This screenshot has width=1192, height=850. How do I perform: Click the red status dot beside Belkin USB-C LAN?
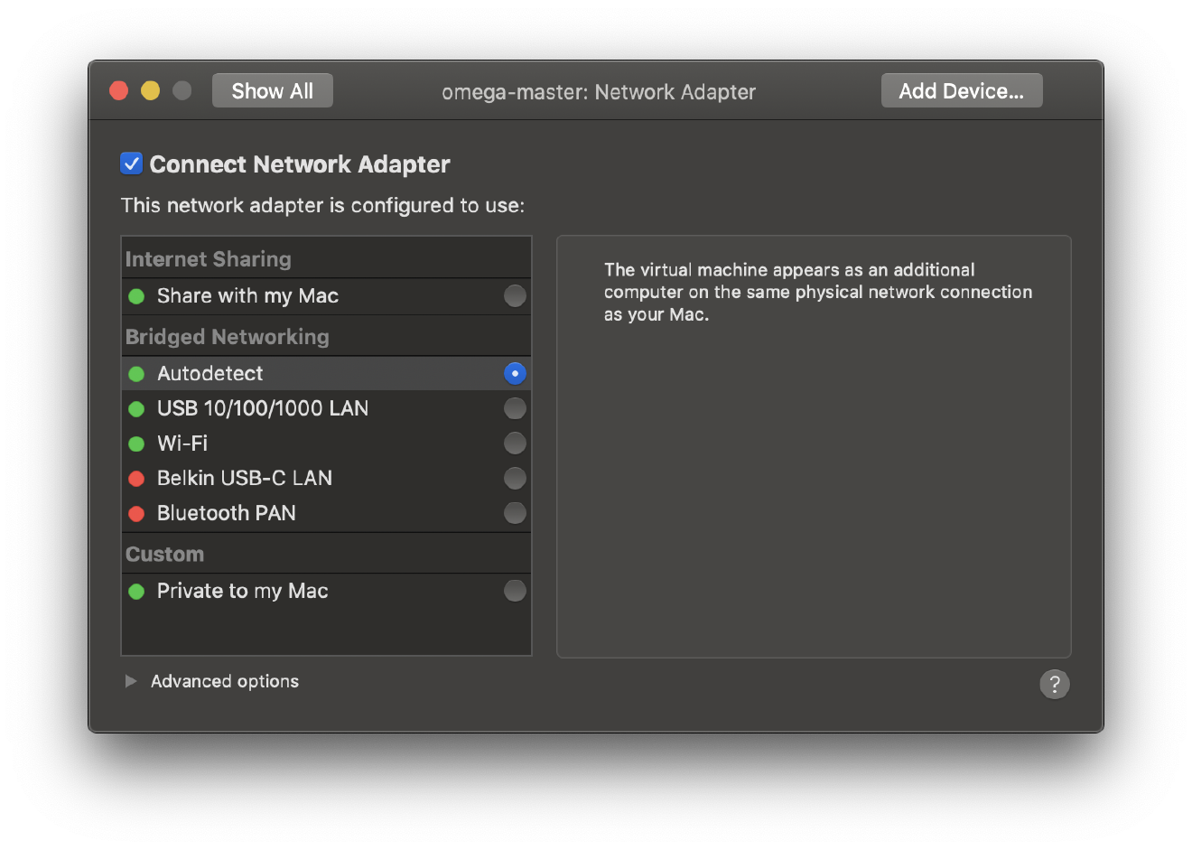tap(136, 478)
